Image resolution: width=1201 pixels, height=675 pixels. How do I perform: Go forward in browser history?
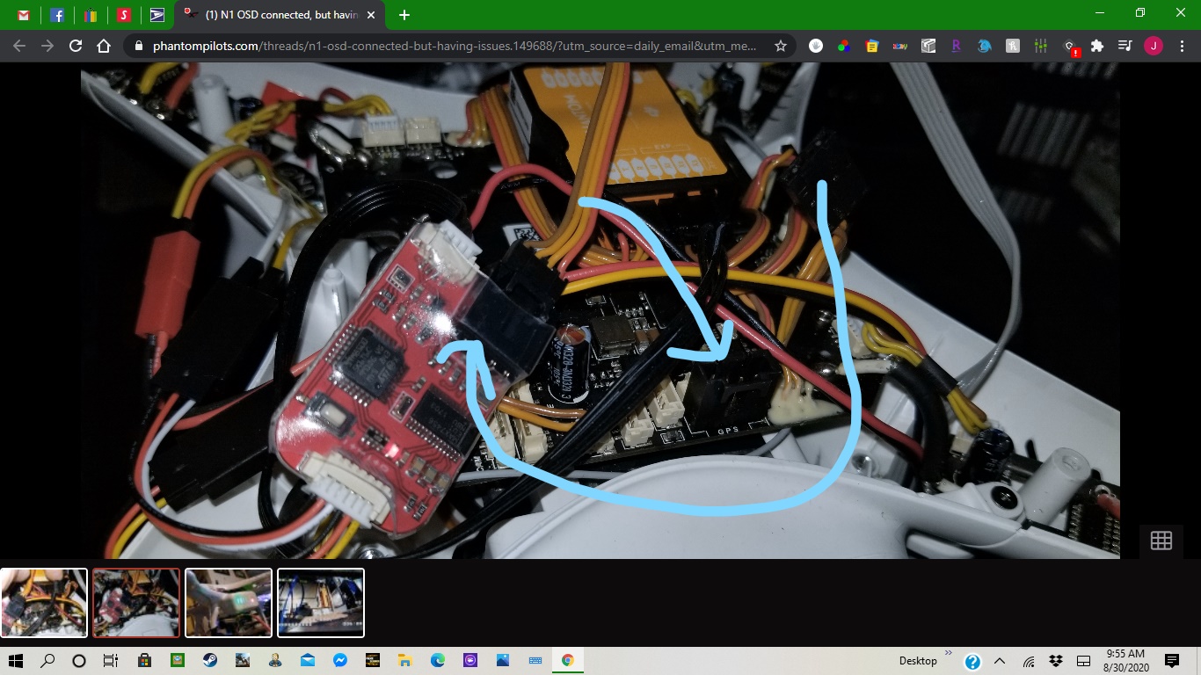[47, 46]
